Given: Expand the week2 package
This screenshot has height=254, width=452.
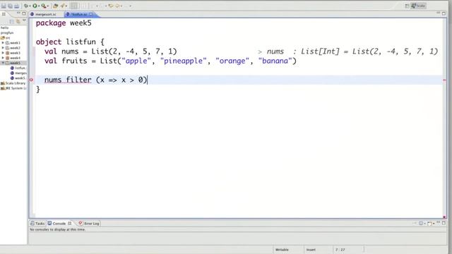Looking at the screenshot, I should 3,48.
